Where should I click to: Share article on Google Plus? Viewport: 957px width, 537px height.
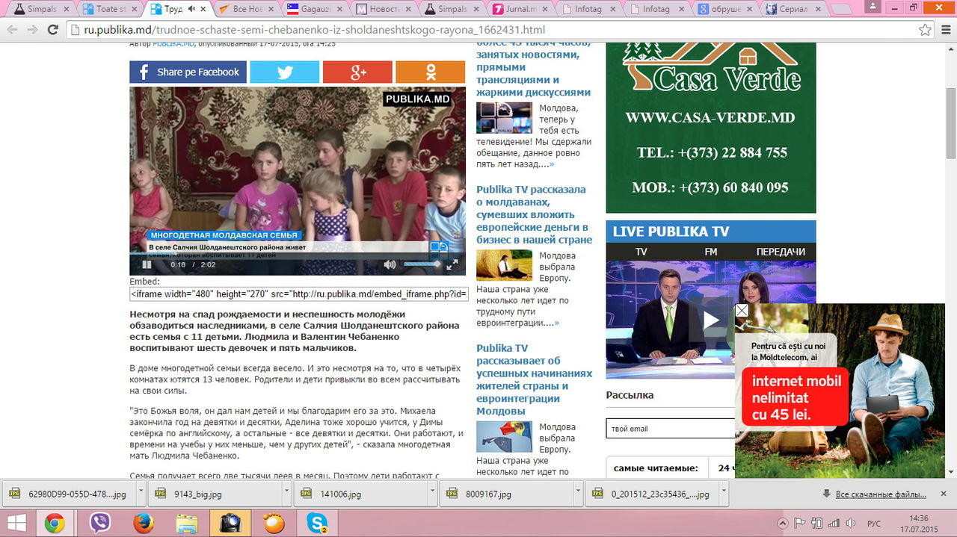[357, 72]
